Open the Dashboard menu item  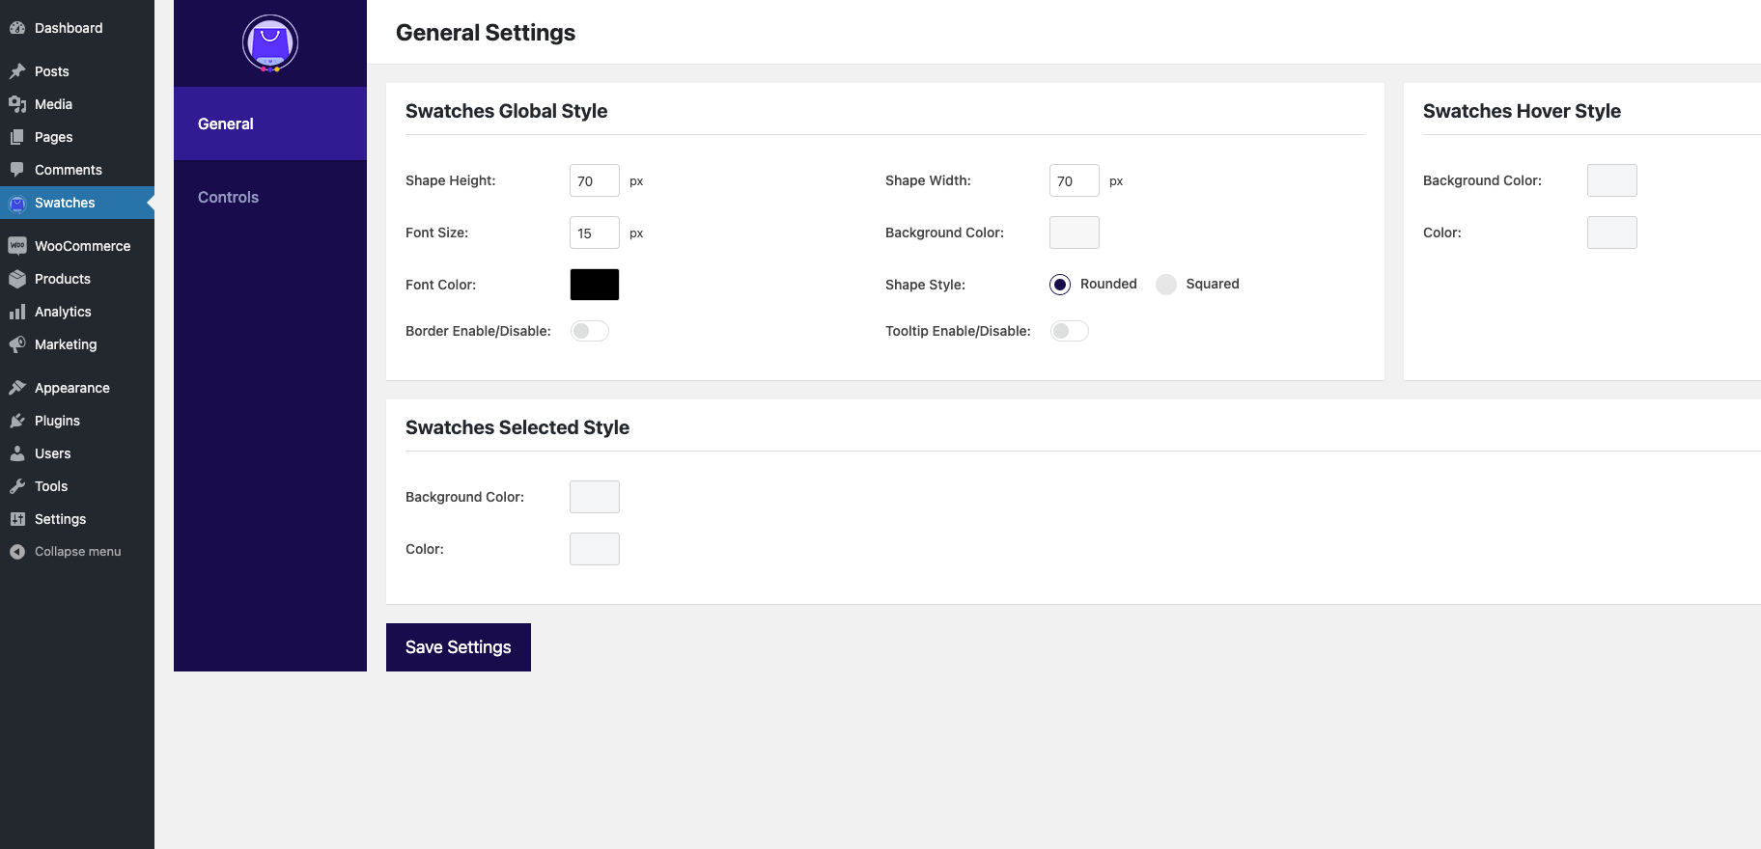(77, 28)
